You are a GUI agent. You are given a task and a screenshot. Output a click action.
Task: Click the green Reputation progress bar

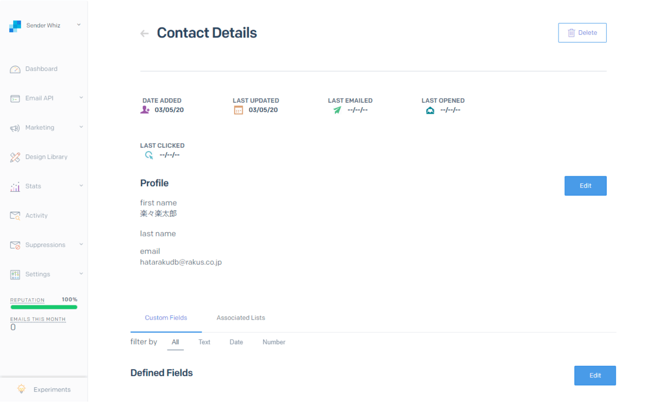click(x=44, y=307)
